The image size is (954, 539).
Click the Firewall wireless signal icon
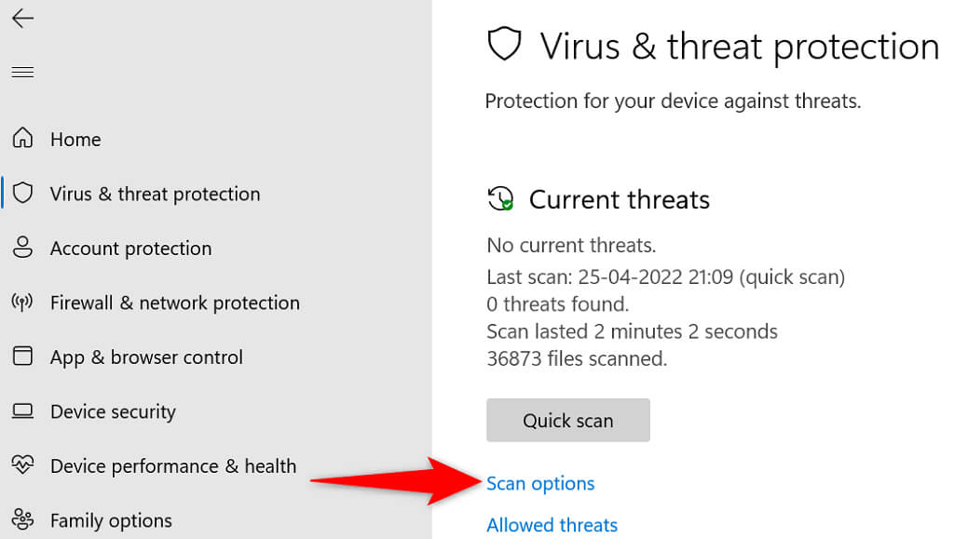coord(22,303)
